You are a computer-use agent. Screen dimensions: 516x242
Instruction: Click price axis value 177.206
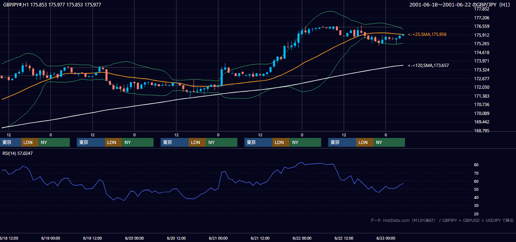point(481,18)
